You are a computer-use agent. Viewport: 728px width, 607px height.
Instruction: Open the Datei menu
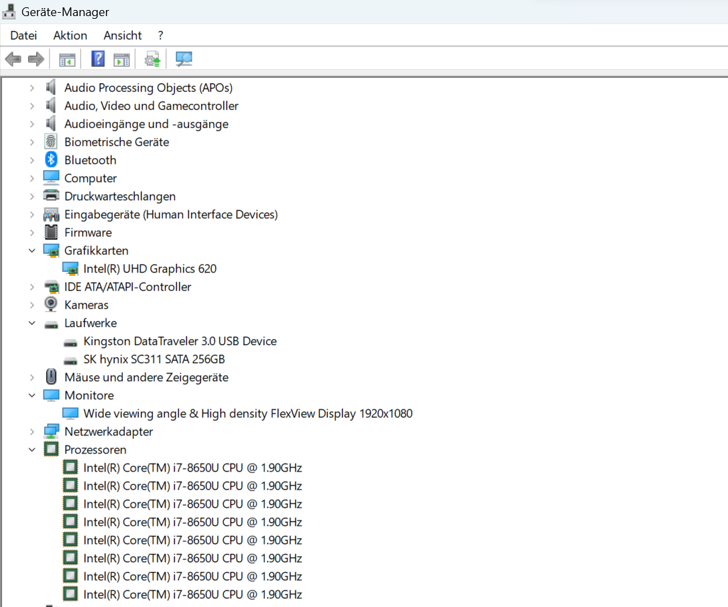click(23, 36)
